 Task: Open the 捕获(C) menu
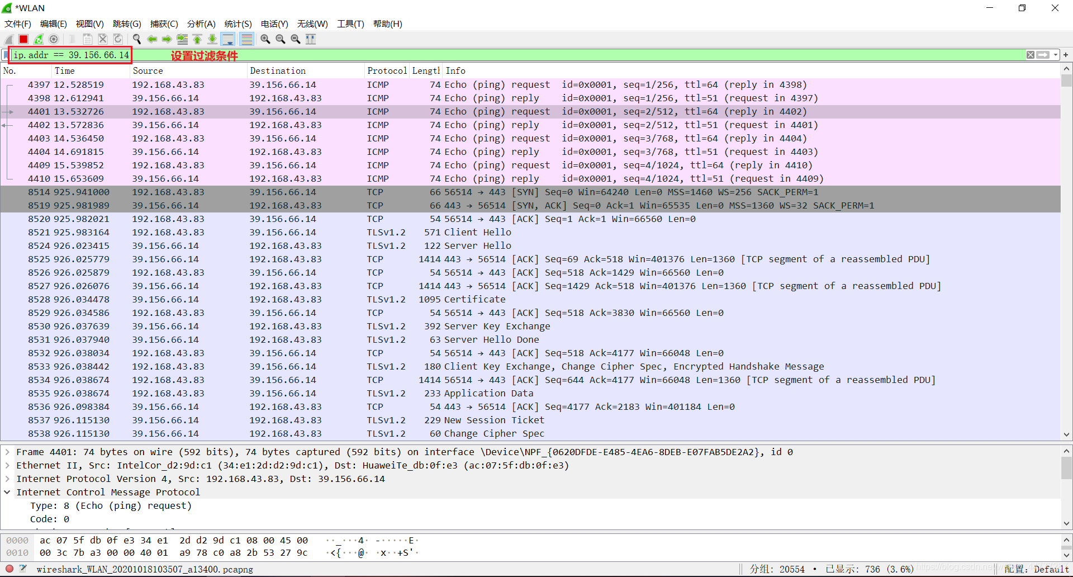[x=164, y=24]
